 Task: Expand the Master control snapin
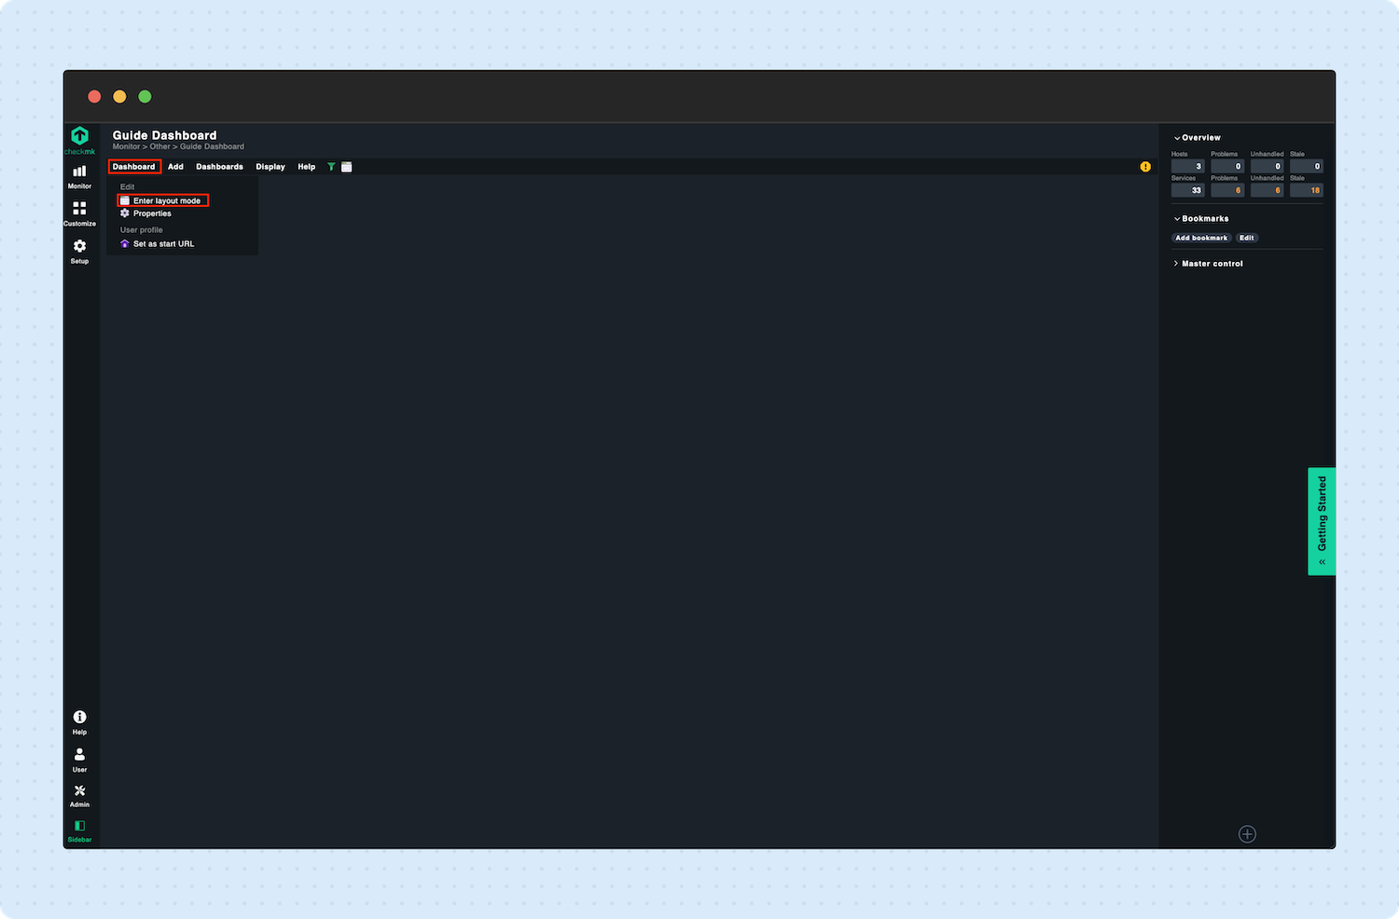coord(1208,264)
